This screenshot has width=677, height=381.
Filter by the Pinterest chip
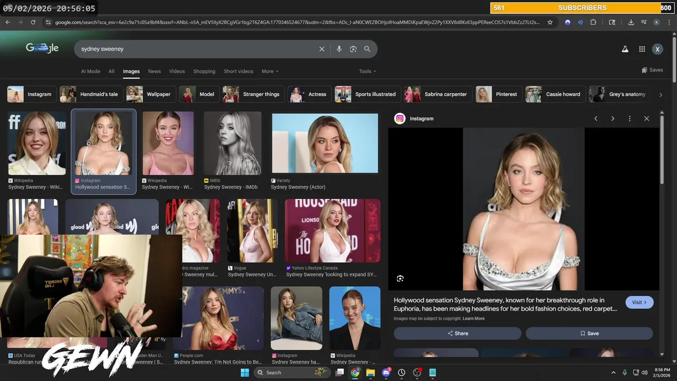point(499,94)
